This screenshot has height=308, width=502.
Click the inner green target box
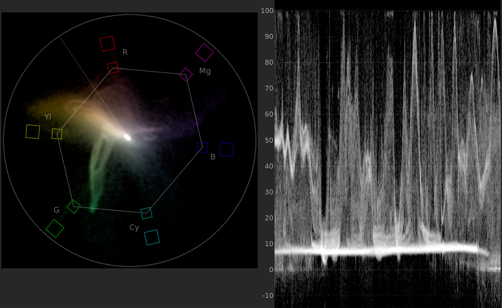point(73,206)
